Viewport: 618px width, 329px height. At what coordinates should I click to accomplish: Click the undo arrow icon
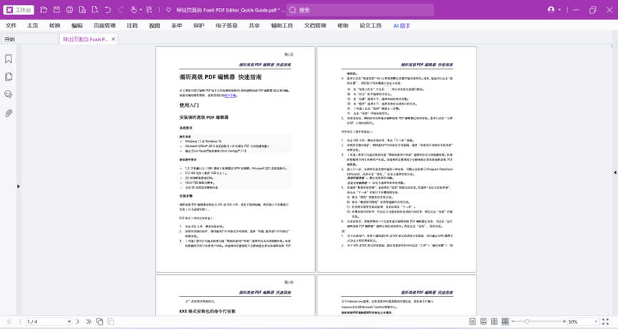tap(108, 10)
